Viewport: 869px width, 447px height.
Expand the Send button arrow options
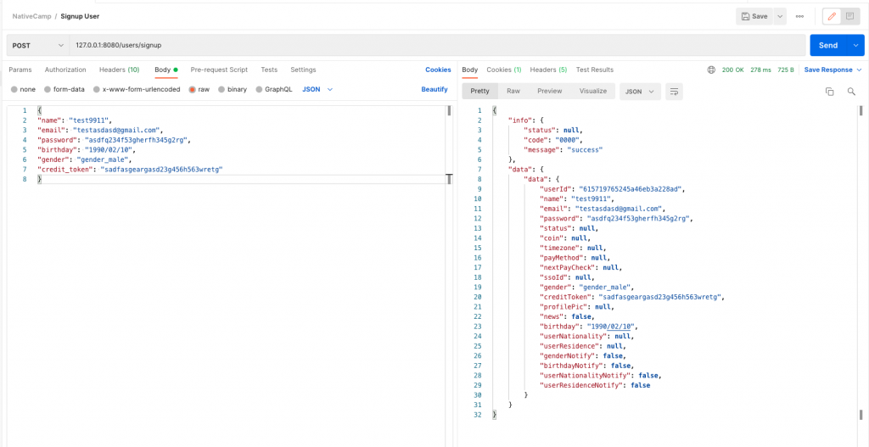pos(855,46)
